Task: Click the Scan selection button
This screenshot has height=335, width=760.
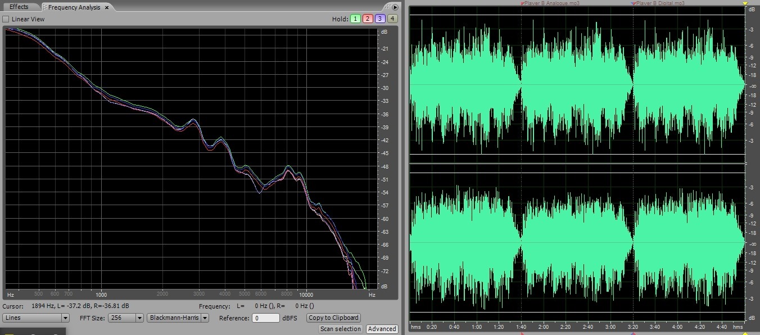Action: coord(341,329)
